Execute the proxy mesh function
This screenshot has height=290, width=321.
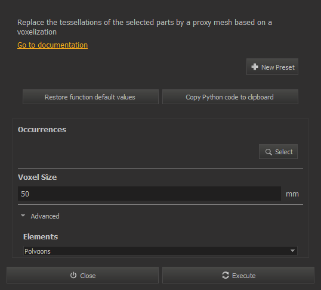point(238,275)
